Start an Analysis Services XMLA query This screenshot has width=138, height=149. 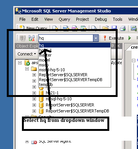point(83,28)
